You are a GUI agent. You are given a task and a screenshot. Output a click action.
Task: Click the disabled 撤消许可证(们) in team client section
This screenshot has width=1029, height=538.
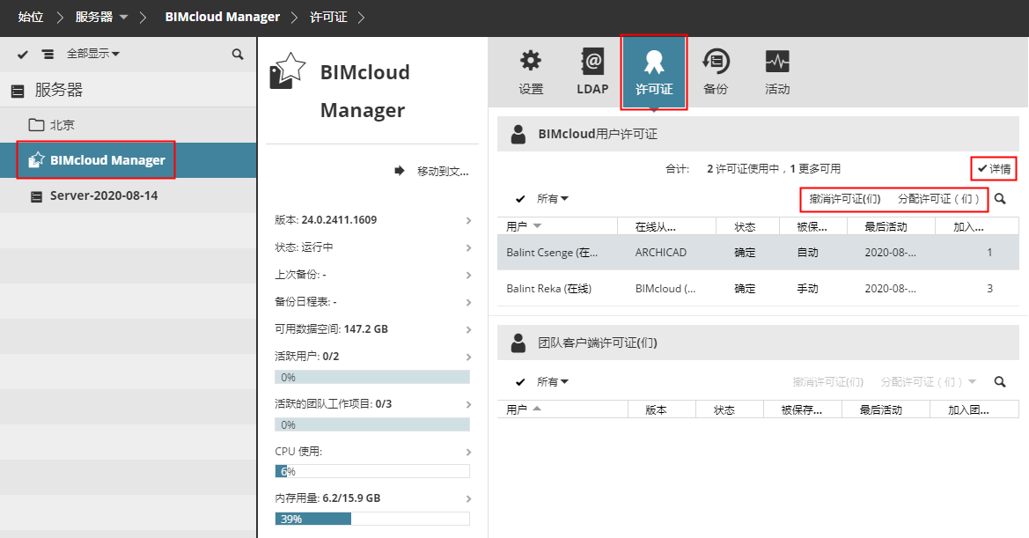click(827, 382)
